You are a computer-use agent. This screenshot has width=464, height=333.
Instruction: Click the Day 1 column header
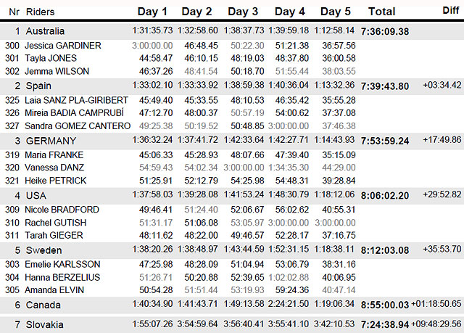pos(152,12)
